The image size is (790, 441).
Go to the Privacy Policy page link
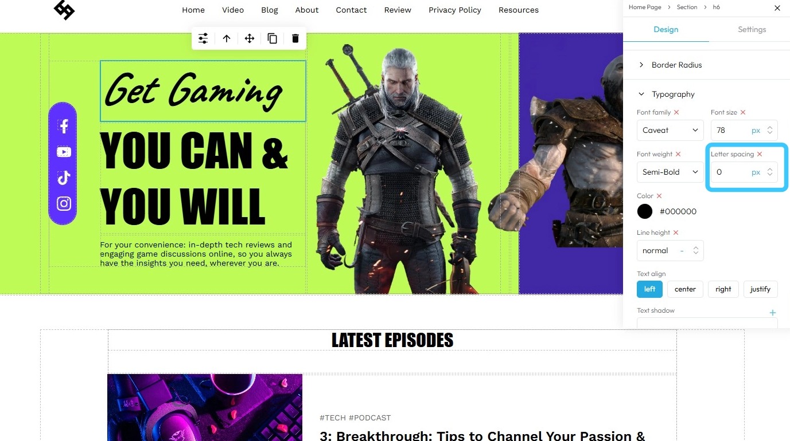(455, 10)
